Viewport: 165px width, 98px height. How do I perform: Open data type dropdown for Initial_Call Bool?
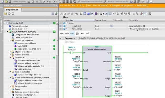(x=111, y=26)
